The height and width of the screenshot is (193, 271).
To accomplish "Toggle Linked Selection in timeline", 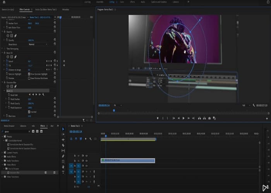I will pos(81,139).
